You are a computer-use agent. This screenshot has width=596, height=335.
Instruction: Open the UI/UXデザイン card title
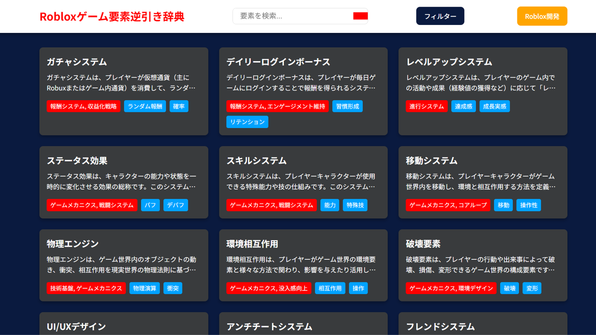pyautogui.click(x=76, y=327)
